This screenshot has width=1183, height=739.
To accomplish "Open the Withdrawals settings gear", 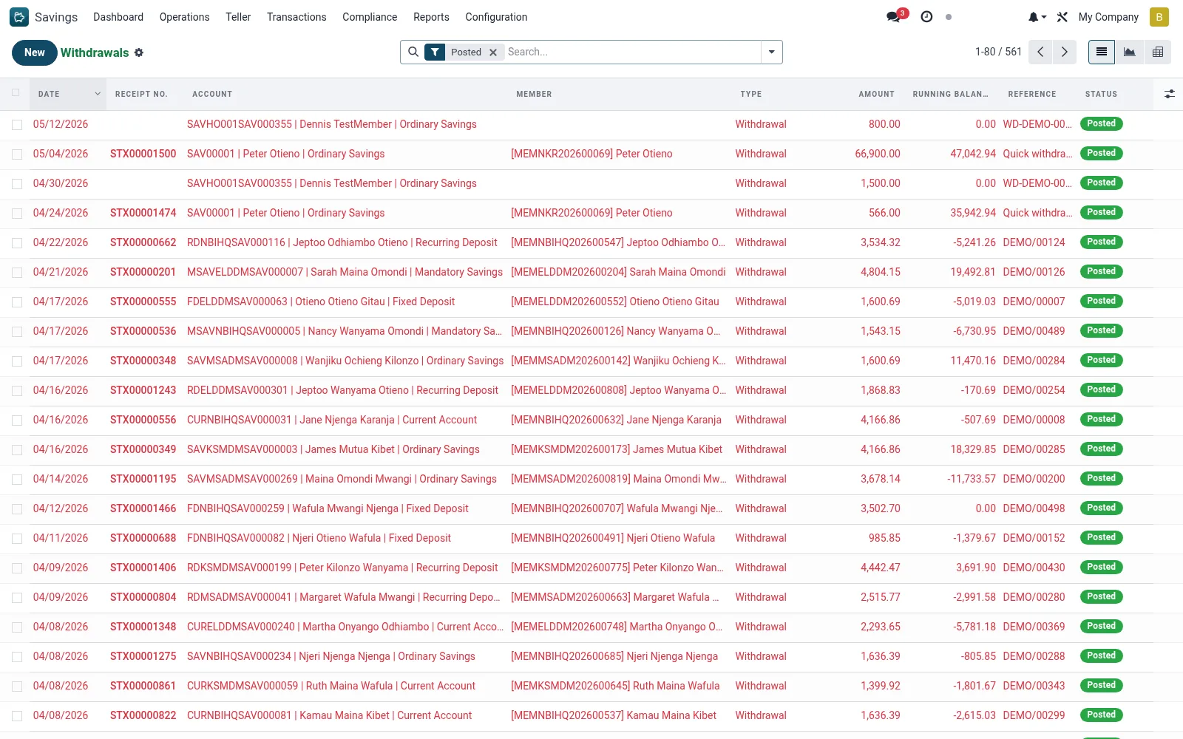I will pos(139,52).
